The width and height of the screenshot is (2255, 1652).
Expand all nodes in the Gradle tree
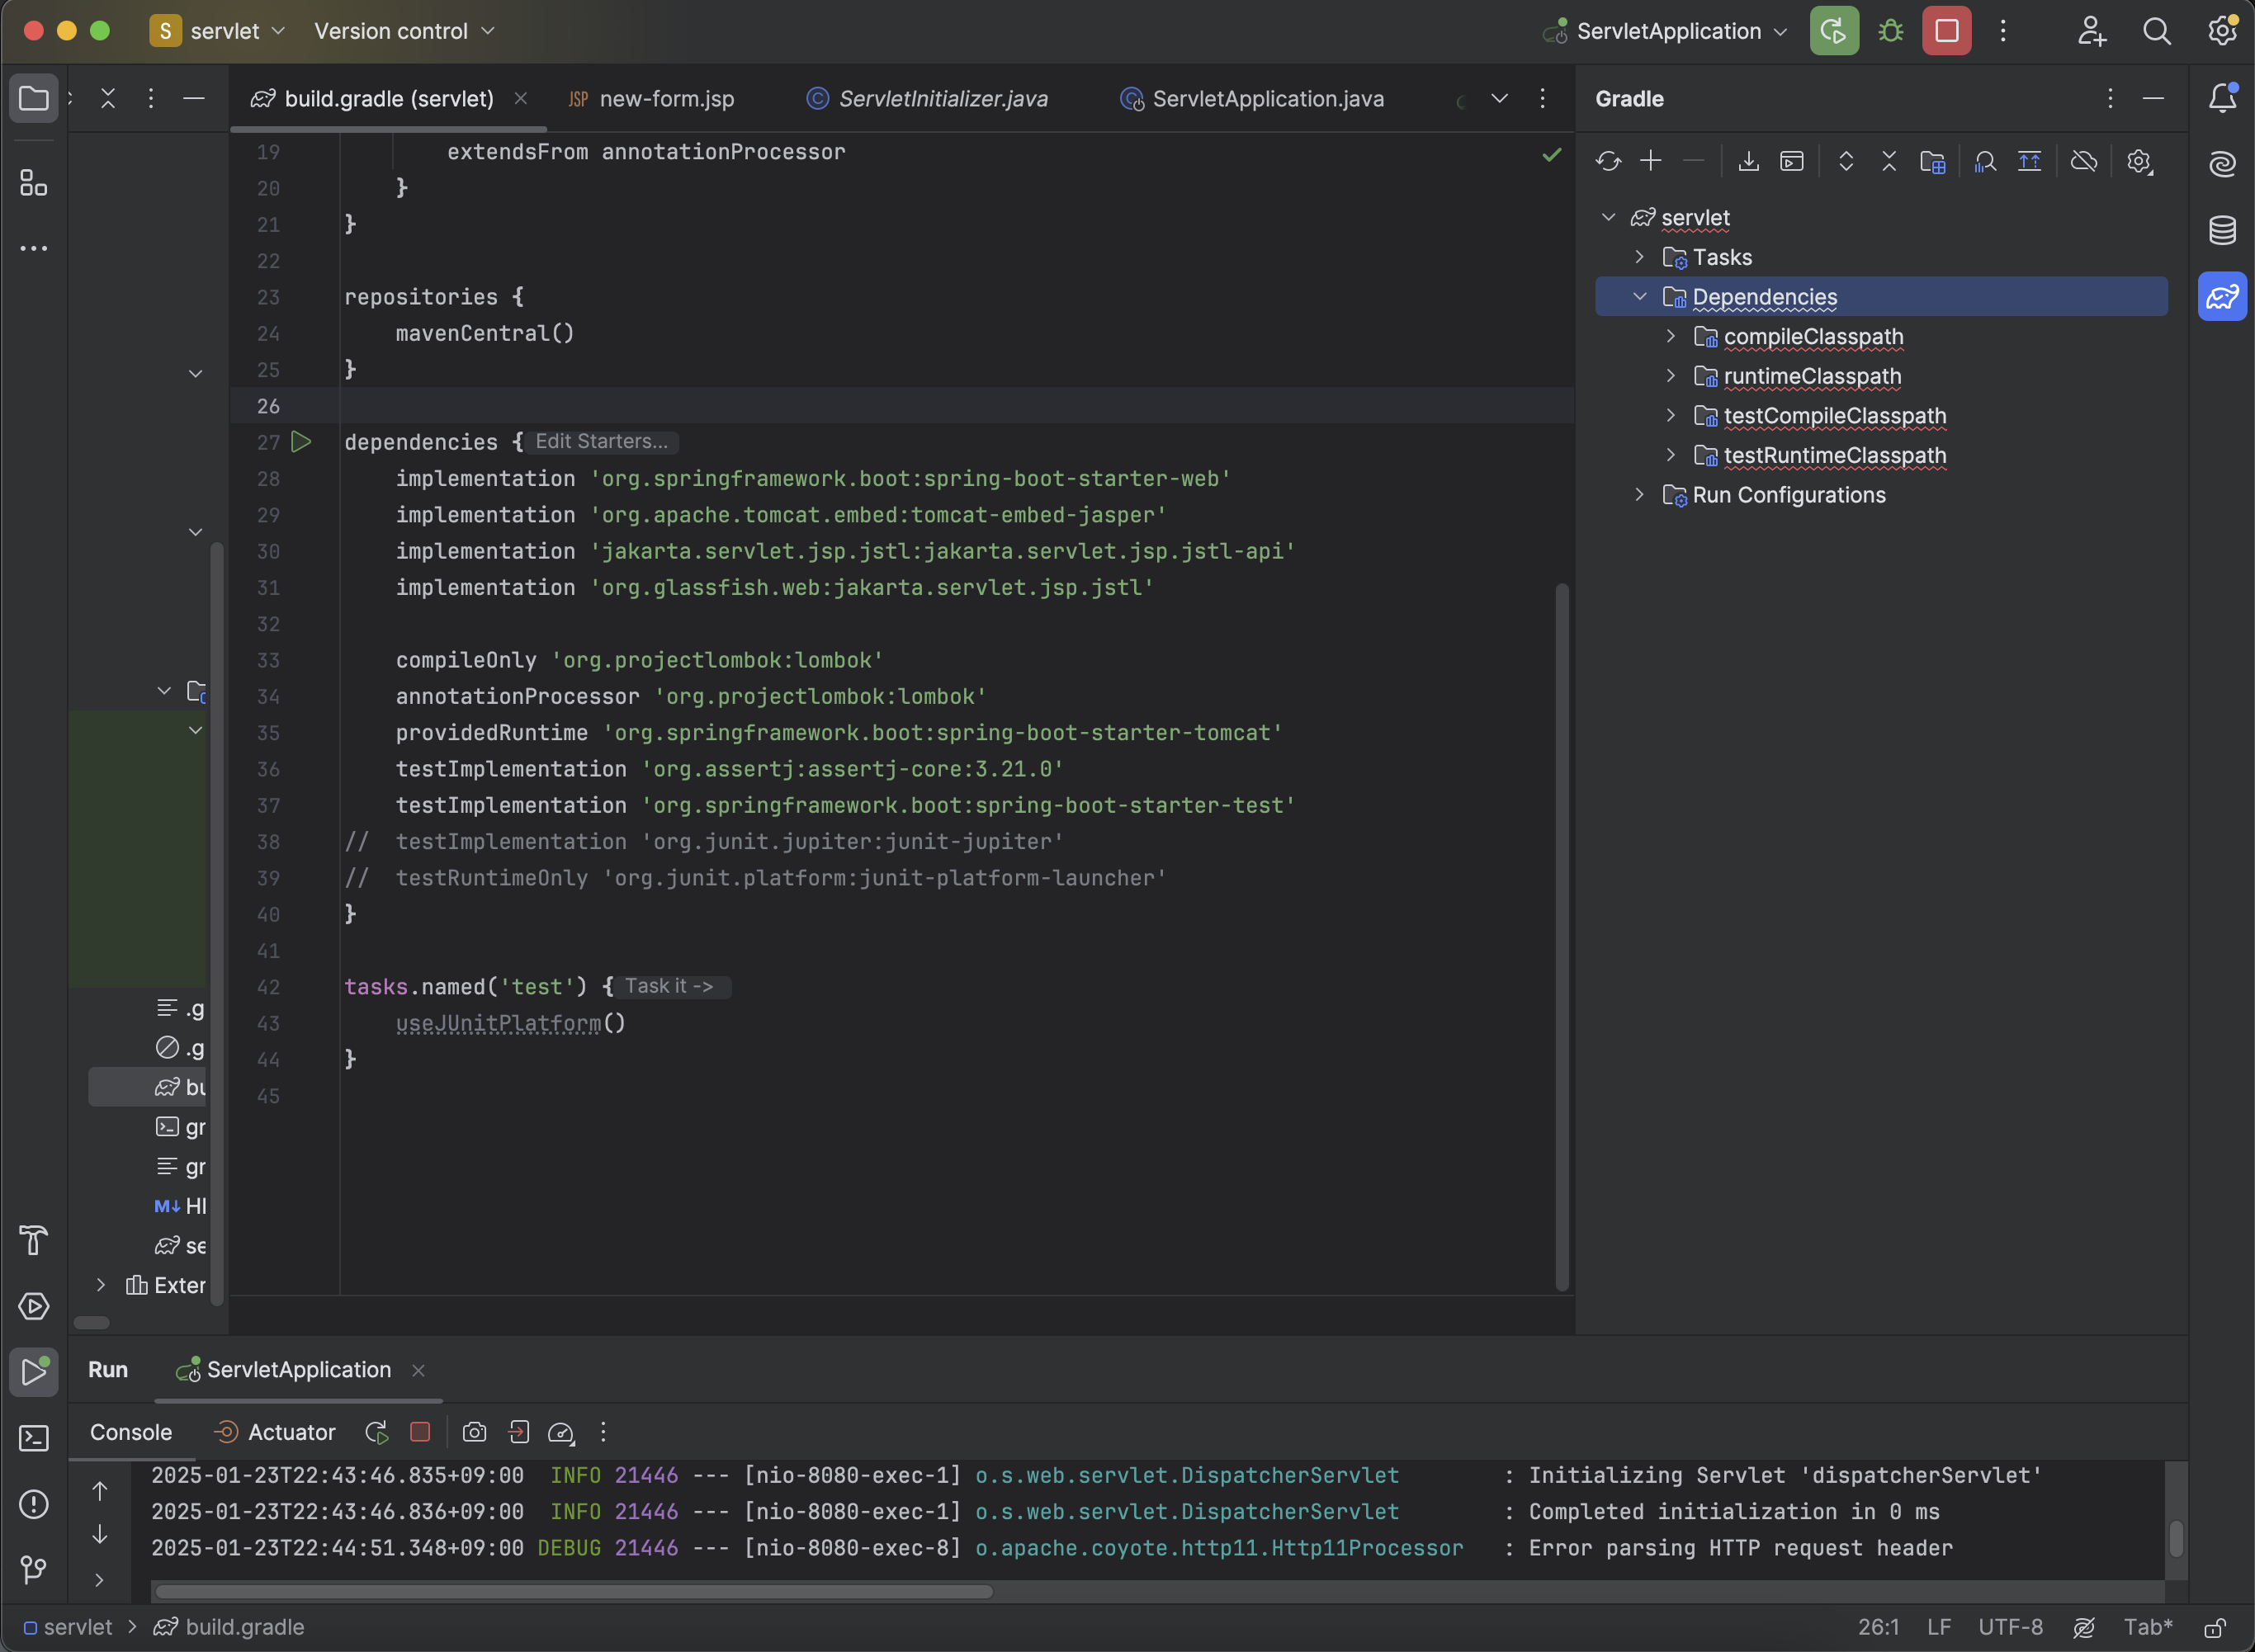pos(1846,161)
